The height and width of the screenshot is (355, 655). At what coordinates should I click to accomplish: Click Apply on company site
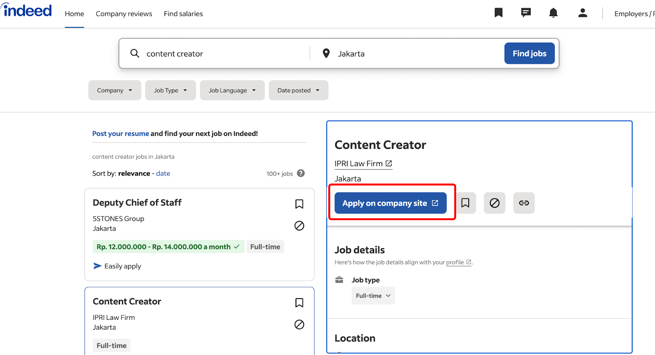pos(390,203)
